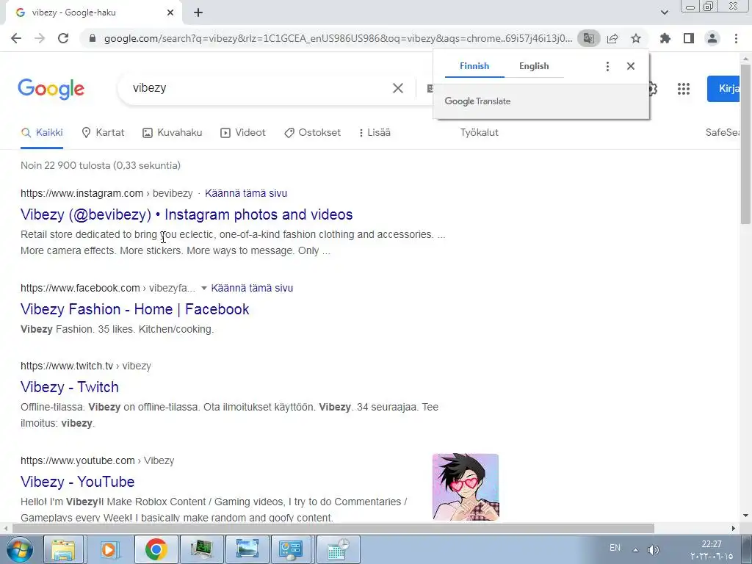This screenshot has width=752, height=564.
Task: Click the horizontal page scrollbar
Action: click(x=333, y=529)
